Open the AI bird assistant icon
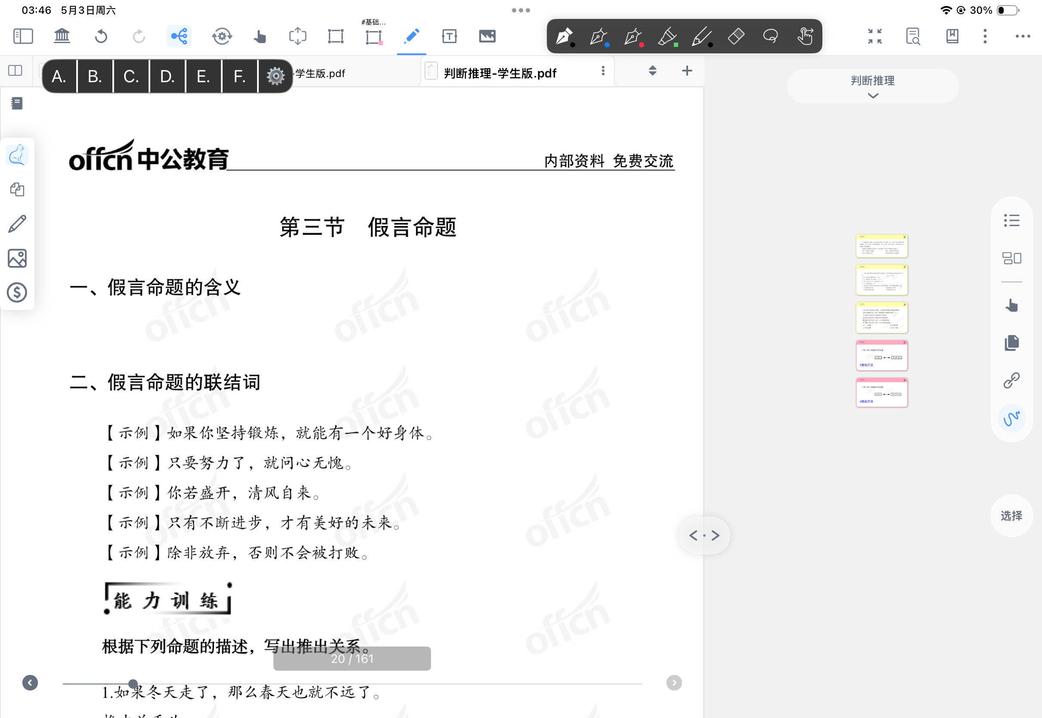Image resolution: width=1042 pixels, height=718 pixels. 18,155
